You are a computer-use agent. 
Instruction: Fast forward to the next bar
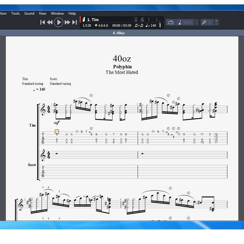(67, 22)
